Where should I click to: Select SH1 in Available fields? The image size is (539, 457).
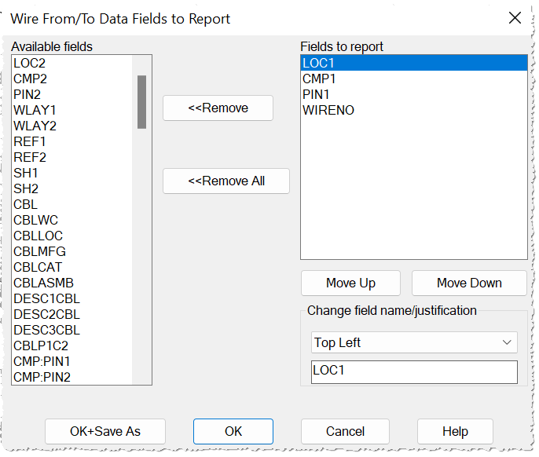pyautogui.click(x=72, y=173)
